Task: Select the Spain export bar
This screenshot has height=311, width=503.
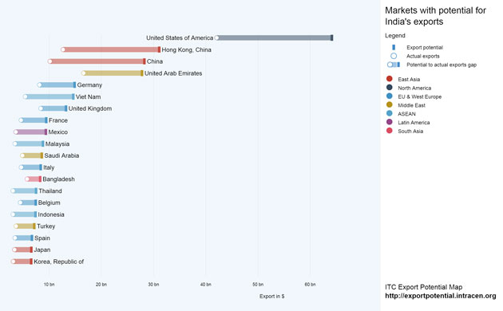Action: click(23, 238)
